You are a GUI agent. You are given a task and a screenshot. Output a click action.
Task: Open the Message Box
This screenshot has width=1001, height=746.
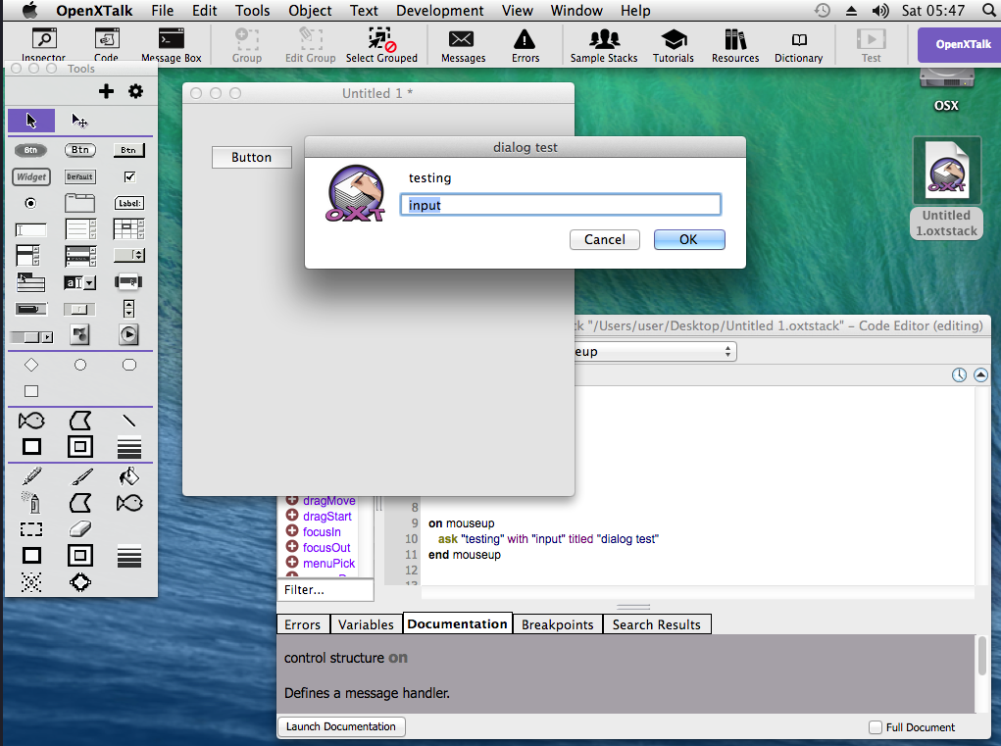(172, 45)
